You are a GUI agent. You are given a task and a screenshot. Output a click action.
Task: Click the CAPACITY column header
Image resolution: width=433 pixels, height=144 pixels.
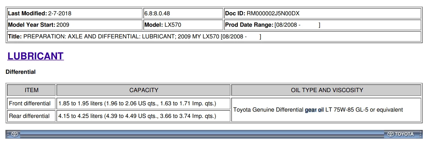coord(144,90)
